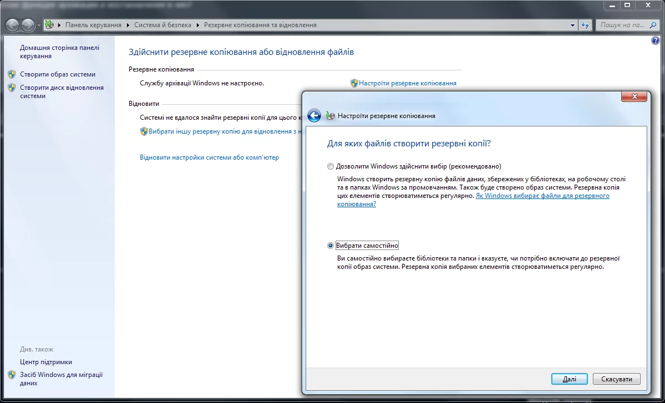The image size is (665, 403).
Task: Close the backup wizard dialog with X
Action: click(x=634, y=96)
